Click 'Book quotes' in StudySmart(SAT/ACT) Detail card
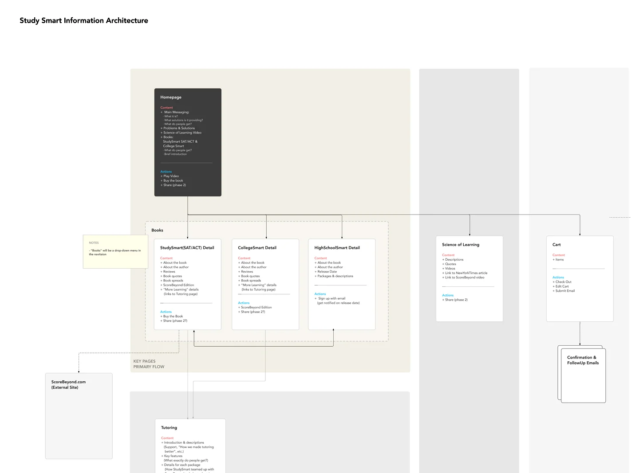Viewport: 631px width, 473px height. point(173,276)
